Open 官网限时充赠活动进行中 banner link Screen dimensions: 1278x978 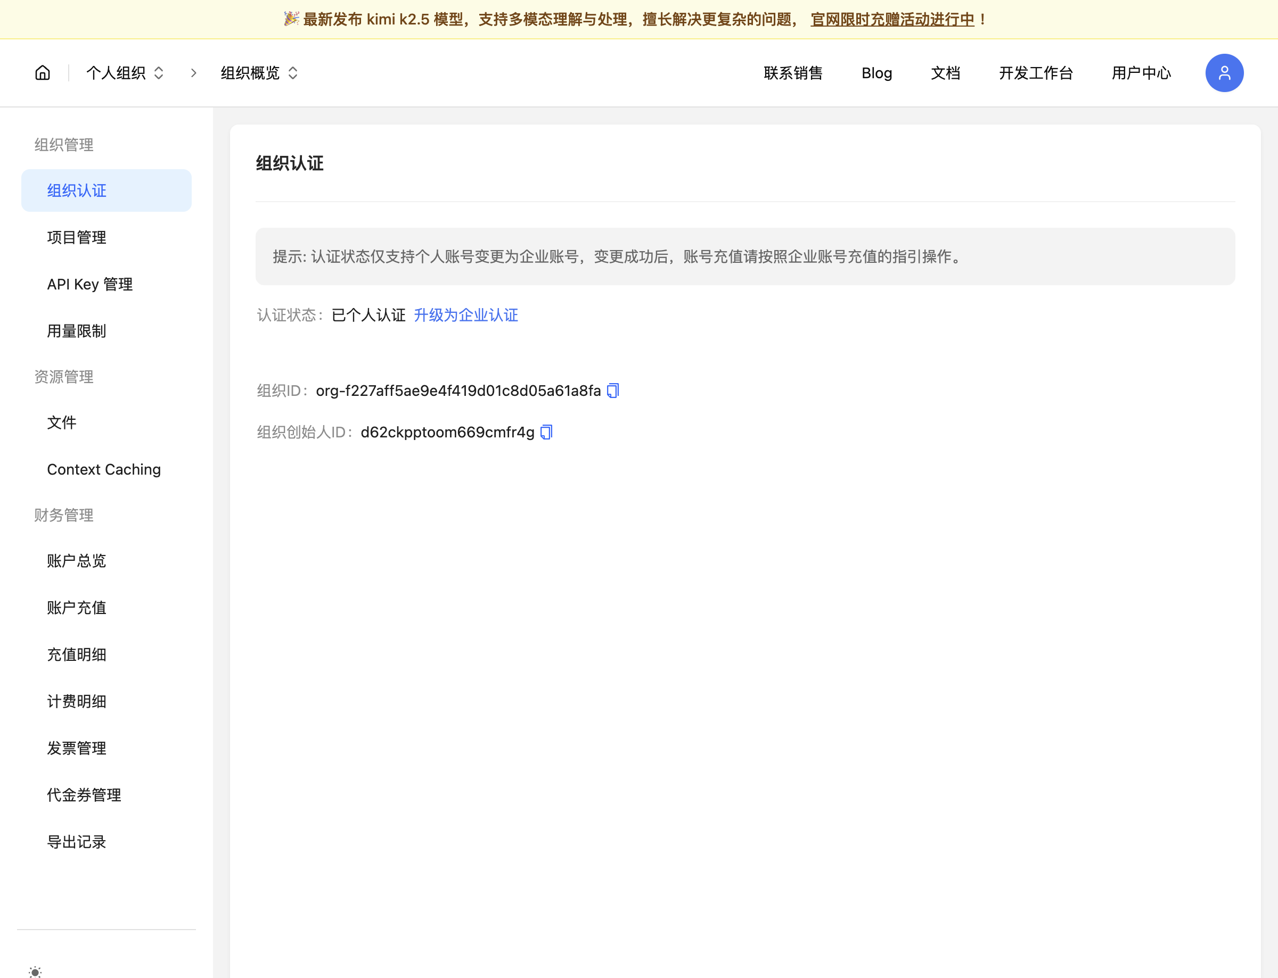coord(891,19)
